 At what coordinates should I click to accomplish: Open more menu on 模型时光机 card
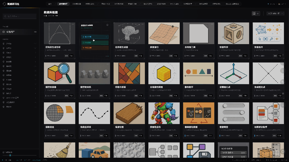[108, 64]
